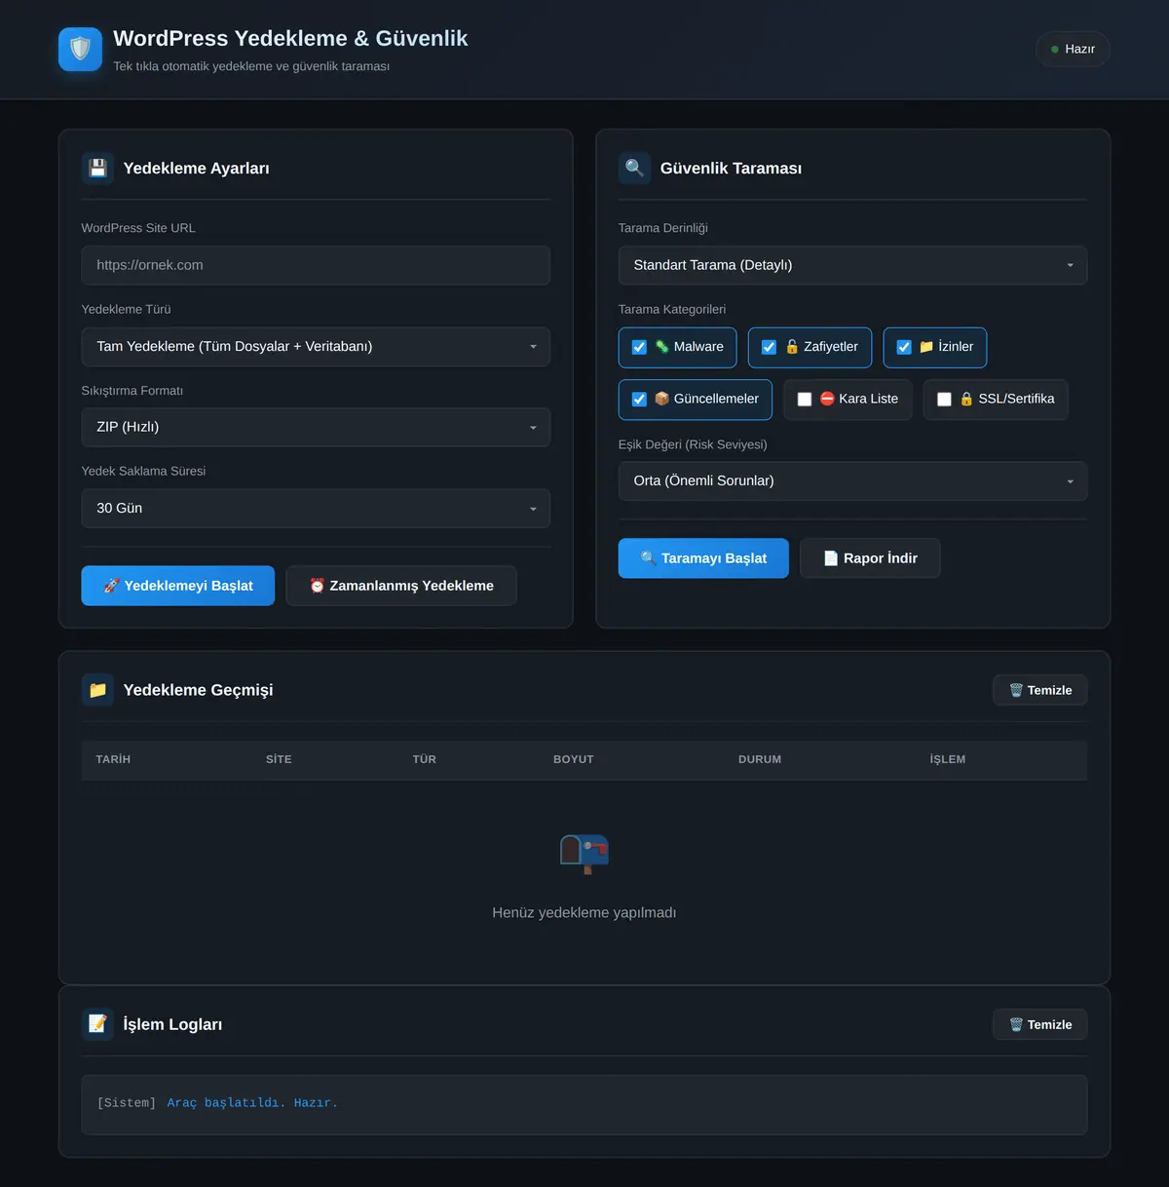Expand the Eşik Değeri risk dropdown
The image size is (1169, 1187).
tap(852, 481)
